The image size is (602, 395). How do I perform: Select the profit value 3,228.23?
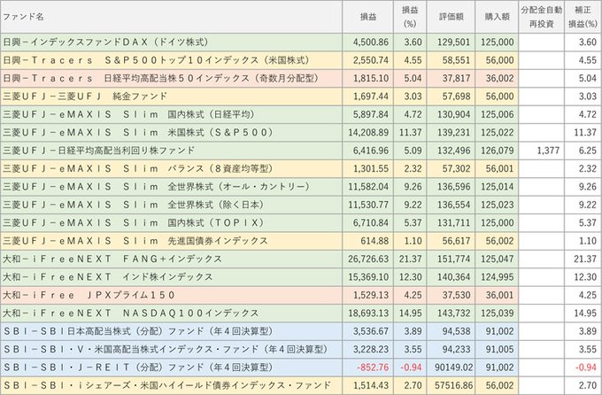coord(371,349)
